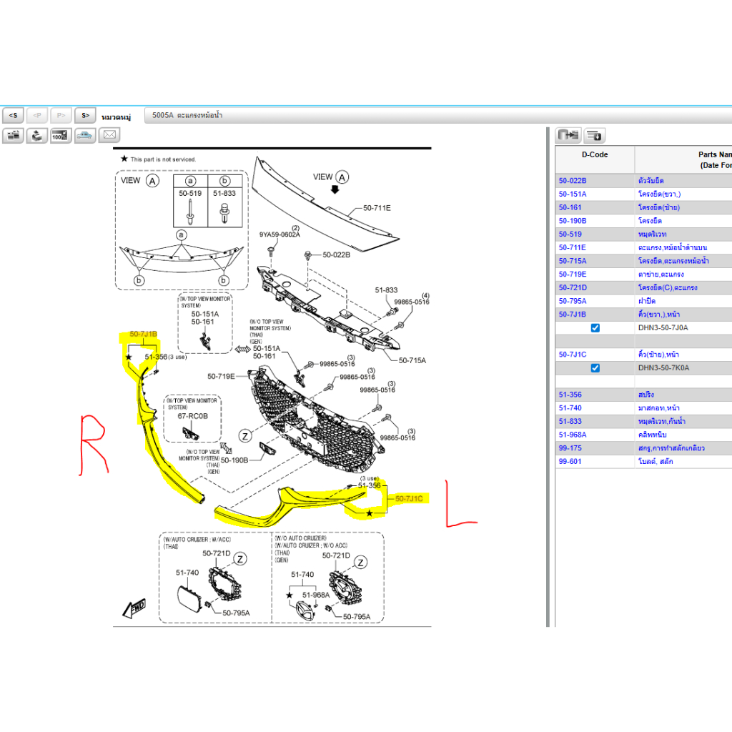732x732 pixels.
Task: Click the 100% zoom icon
Action: (x=61, y=135)
